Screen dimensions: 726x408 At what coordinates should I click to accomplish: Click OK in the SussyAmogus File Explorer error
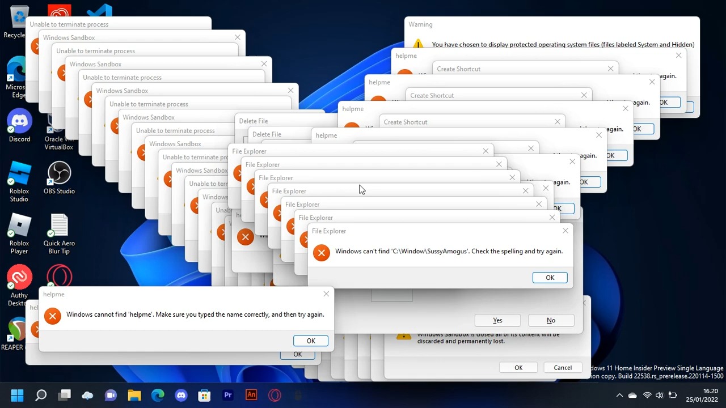pyautogui.click(x=550, y=278)
